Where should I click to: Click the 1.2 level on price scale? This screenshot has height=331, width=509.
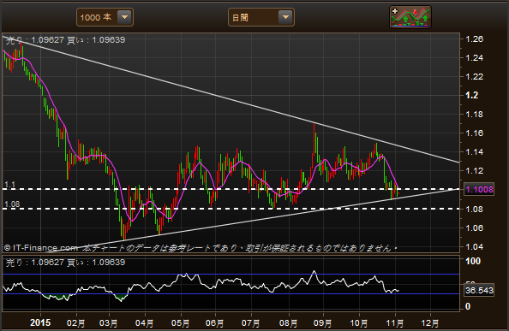471,95
